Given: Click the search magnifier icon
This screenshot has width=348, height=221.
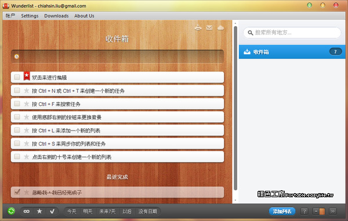Looking at the screenshot, I should coord(251,32).
